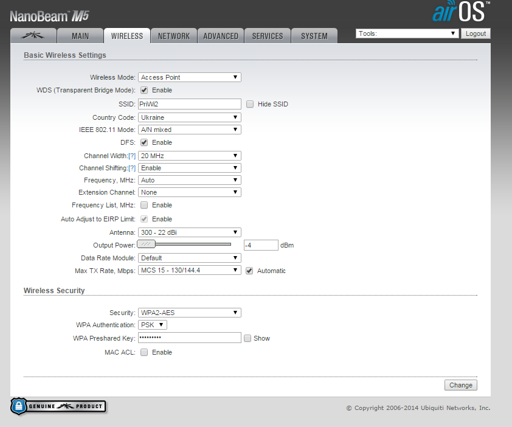Enable Frequency List checkbox

pyautogui.click(x=144, y=205)
